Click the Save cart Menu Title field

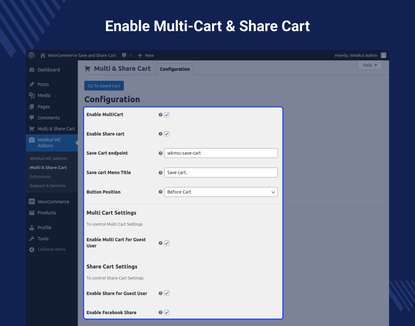click(221, 173)
